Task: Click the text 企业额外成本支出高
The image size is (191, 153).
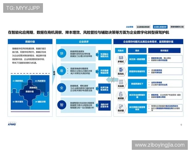Action: click(x=159, y=85)
